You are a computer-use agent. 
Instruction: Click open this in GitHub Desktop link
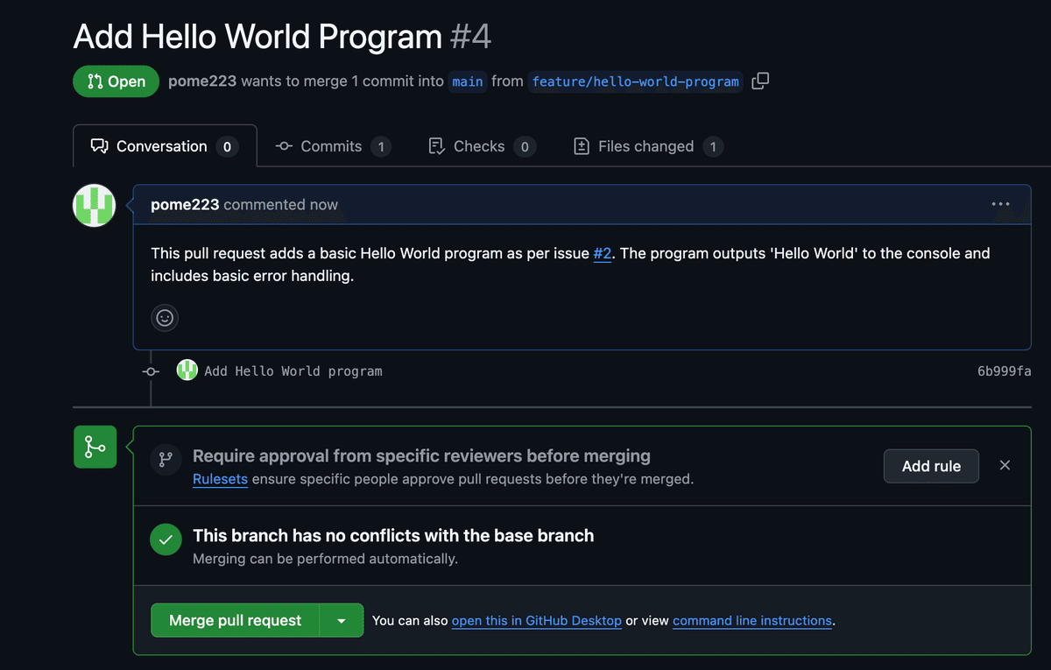pos(537,620)
